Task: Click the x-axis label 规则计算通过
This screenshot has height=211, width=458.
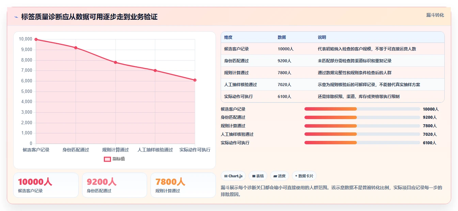Action: pyautogui.click(x=115, y=150)
